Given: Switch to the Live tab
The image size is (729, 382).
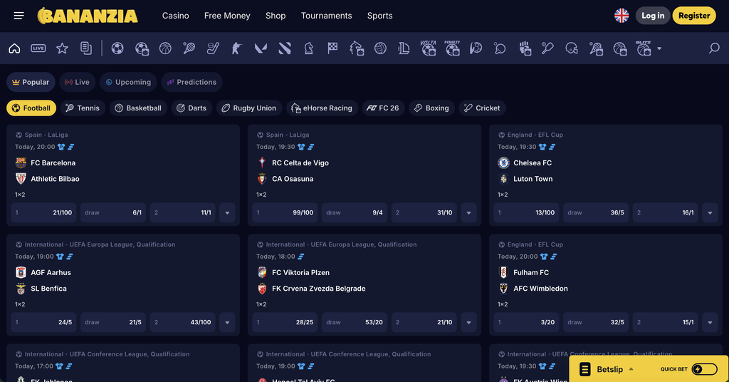Looking at the screenshot, I should [x=77, y=83].
